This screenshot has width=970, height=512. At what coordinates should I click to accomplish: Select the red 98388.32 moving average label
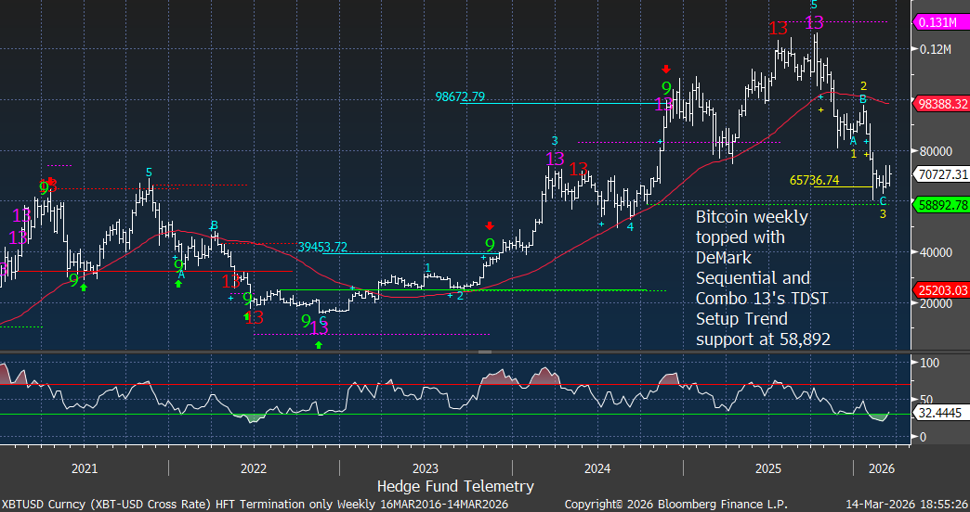(942, 102)
